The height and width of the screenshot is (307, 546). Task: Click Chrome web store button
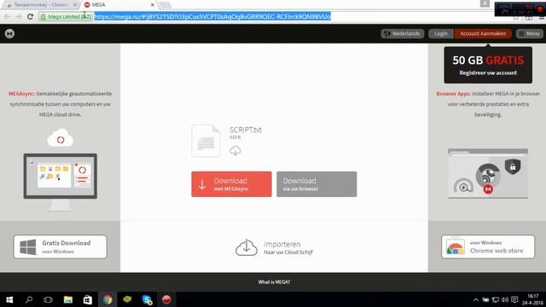(x=488, y=246)
